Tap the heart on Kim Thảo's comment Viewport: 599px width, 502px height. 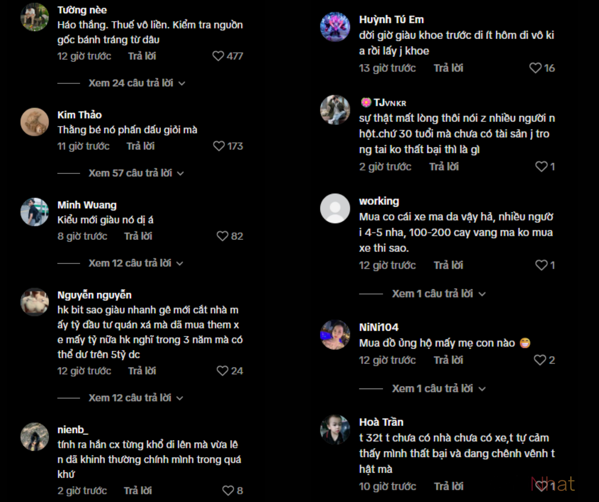219,146
